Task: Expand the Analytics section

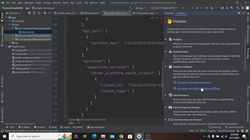Action: pyautogui.click(x=166, y=39)
